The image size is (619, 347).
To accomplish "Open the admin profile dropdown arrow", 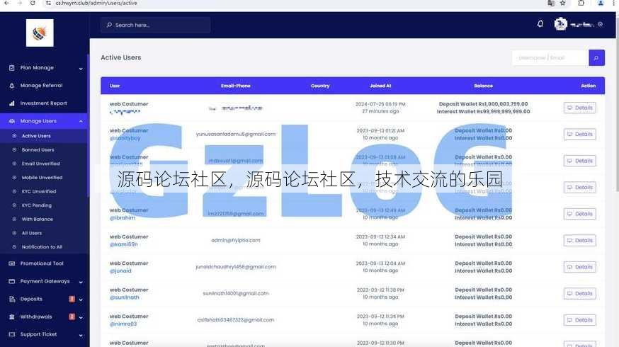I will (600, 25).
